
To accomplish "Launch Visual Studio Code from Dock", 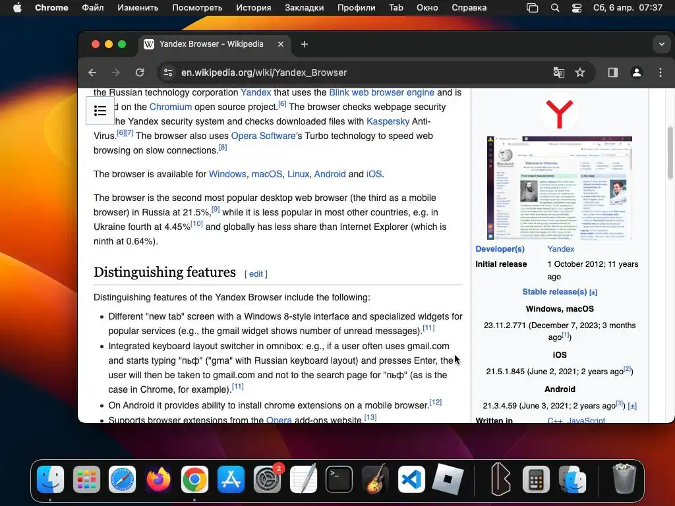I will (411, 479).
